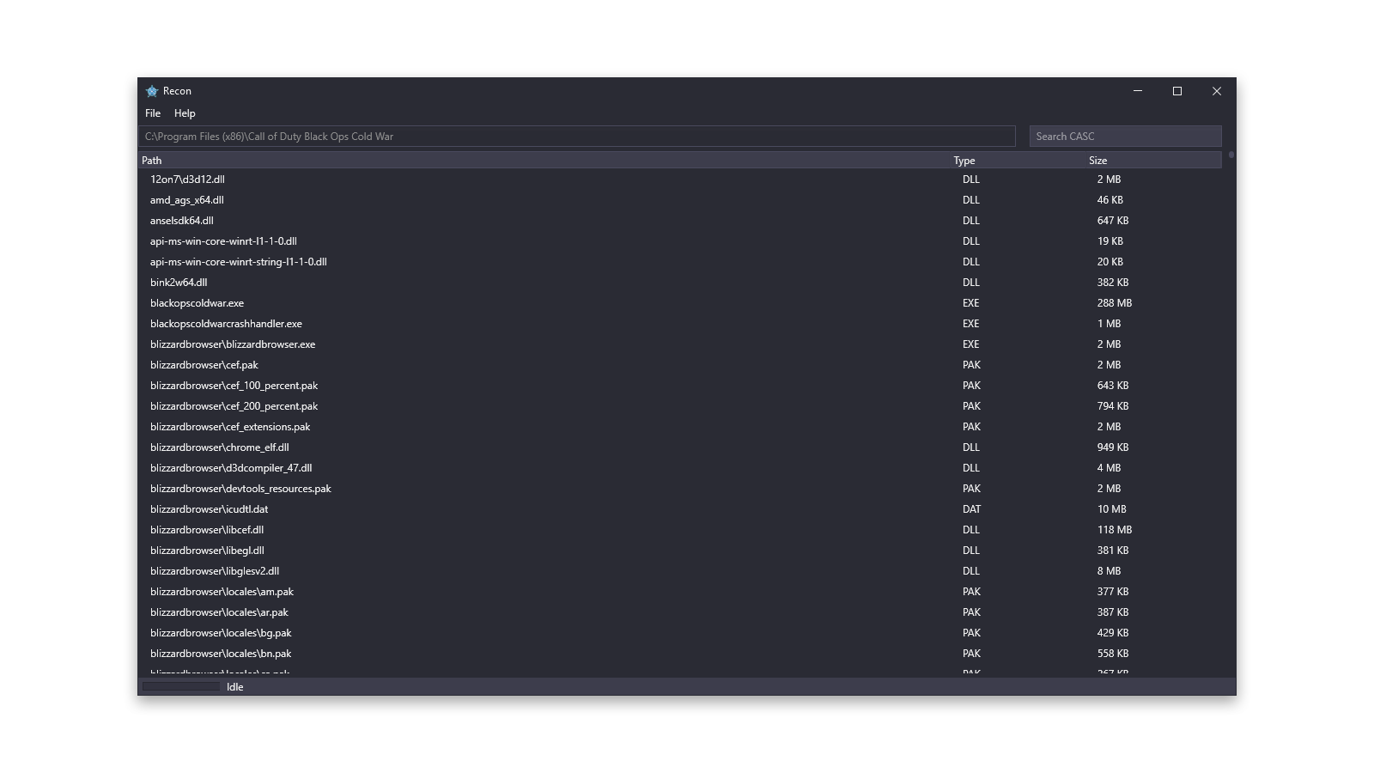Select blizzardbrowser\libcef.dll row
Screen dimensions: 1374x773
680,530
